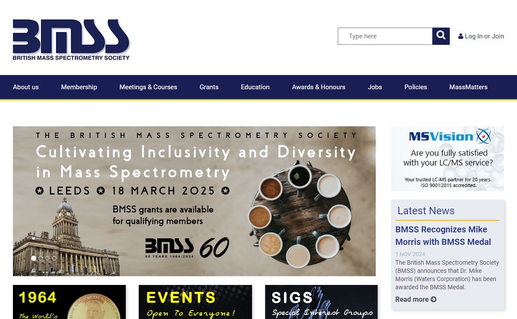
Task: Open the Cultivating Inclusivity and Diversity banner
Action: pos(194,201)
